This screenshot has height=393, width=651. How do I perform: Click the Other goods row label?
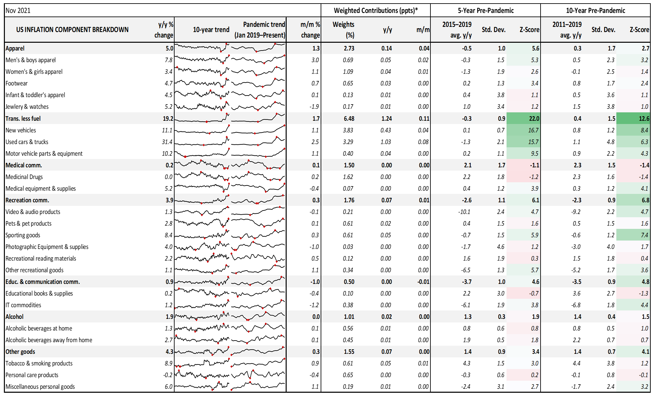20,352
